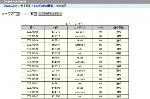
Task: Select time cell 17:08:17
Action: (x=56, y=36)
